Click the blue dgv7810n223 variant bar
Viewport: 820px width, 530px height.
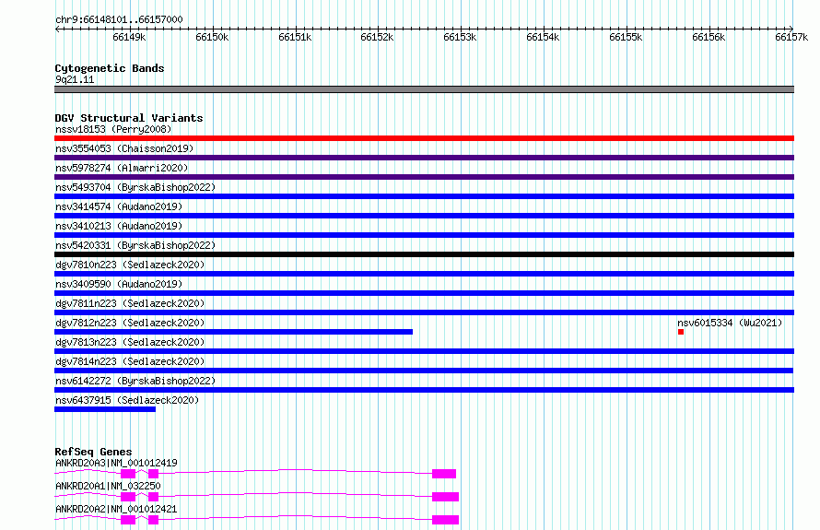coord(424,274)
